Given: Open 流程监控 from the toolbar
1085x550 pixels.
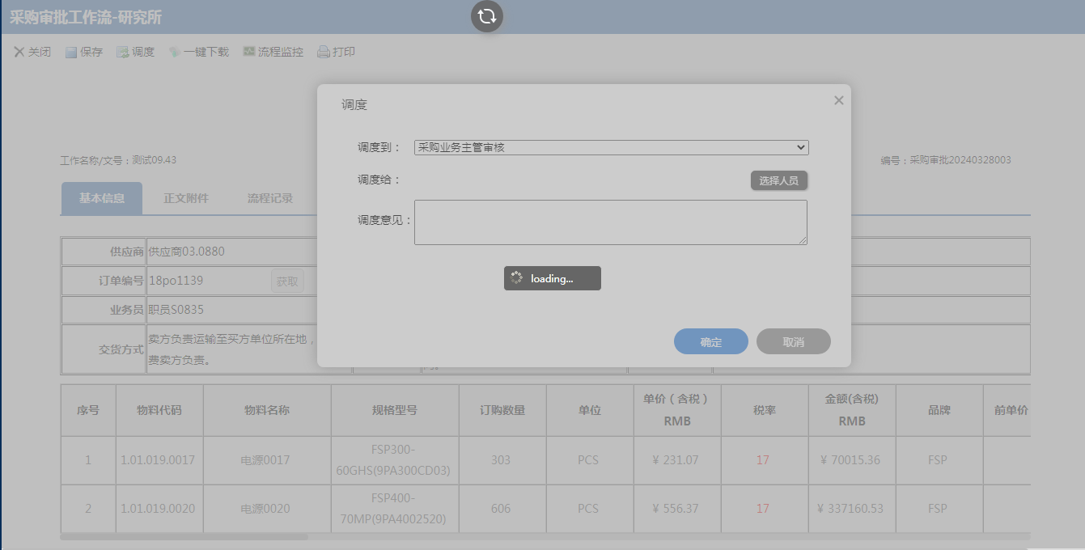Looking at the screenshot, I should (x=273, y=52).
